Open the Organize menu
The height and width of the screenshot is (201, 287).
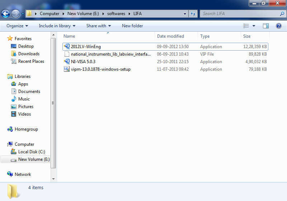[x=17, y=26]
